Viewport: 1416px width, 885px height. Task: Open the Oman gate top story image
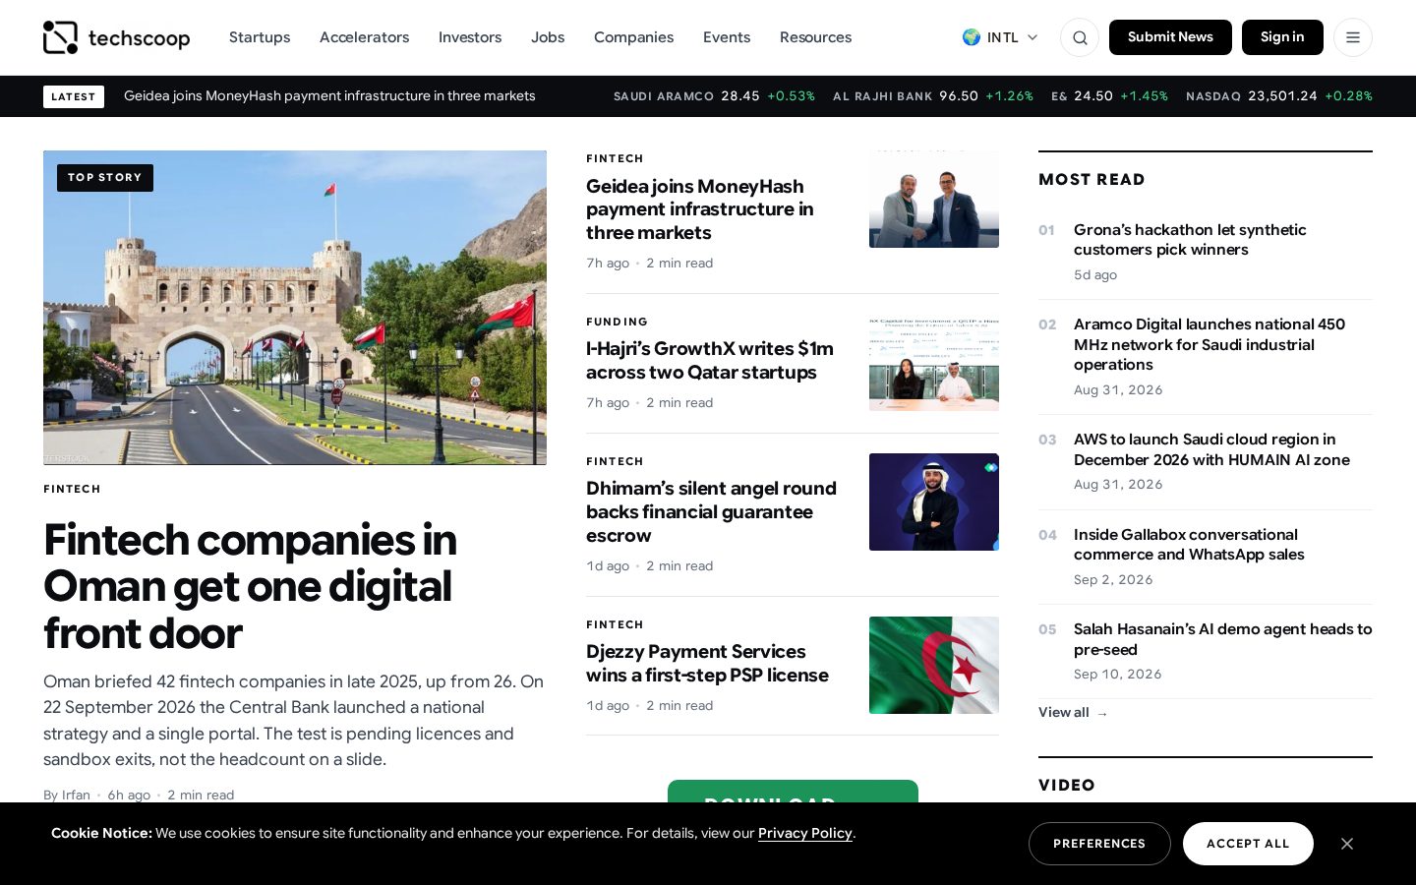click(295, 308)
